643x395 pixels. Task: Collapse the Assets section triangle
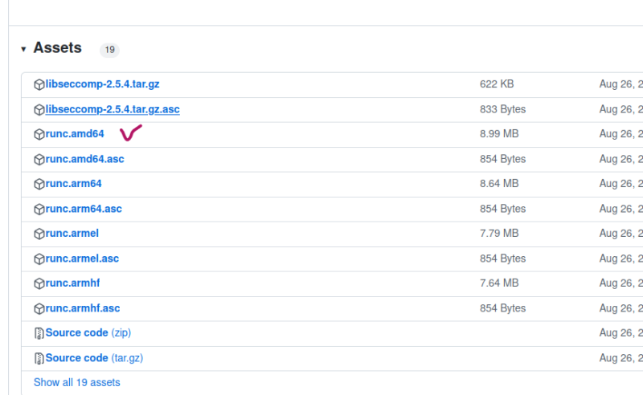pyautogui.click(x=23, y=49)
